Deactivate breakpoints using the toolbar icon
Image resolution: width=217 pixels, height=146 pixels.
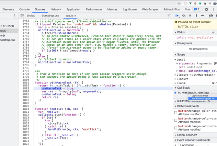(x=211, y=16)
